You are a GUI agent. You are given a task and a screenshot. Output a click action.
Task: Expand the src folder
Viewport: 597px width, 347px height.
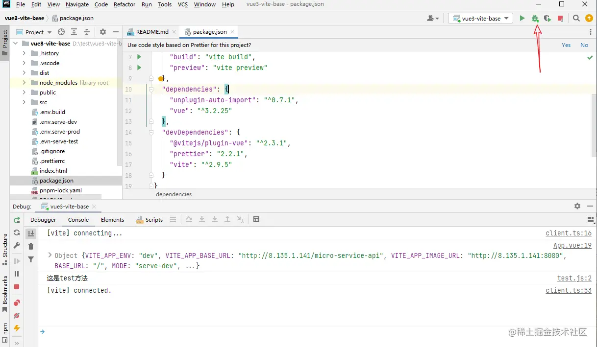24,102
